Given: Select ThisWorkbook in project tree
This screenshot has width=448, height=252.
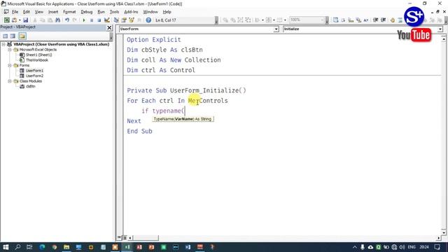Looking at the screenshot, I should point(37,60).
